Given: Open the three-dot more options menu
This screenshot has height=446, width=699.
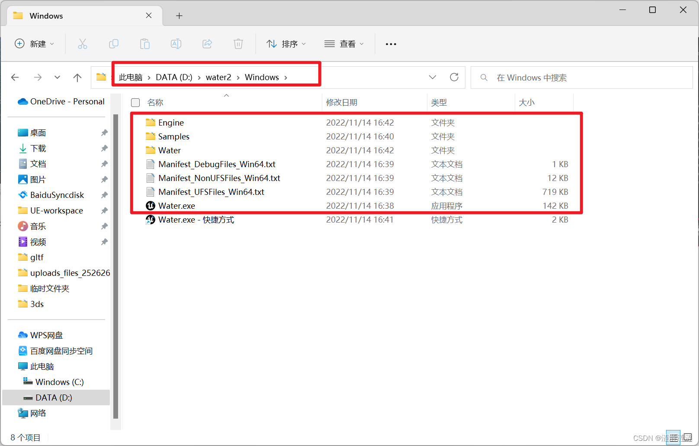Looking at the screenshot, I should [x=391, y=44].
